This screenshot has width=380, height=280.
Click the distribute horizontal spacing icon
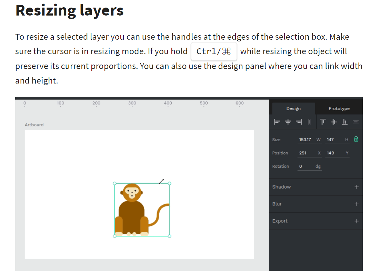(x=309, y=122)
